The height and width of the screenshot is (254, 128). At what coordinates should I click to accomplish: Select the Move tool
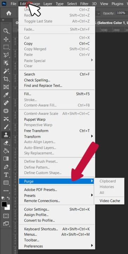[x=6, y=39]
